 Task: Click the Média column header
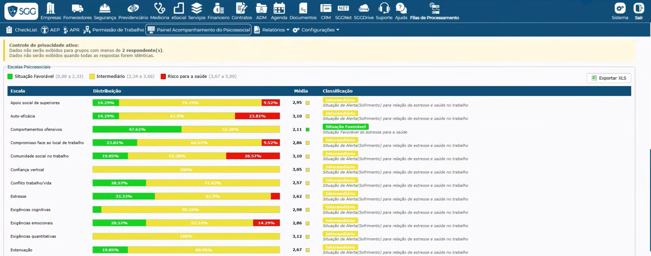(x=301, y=91)
